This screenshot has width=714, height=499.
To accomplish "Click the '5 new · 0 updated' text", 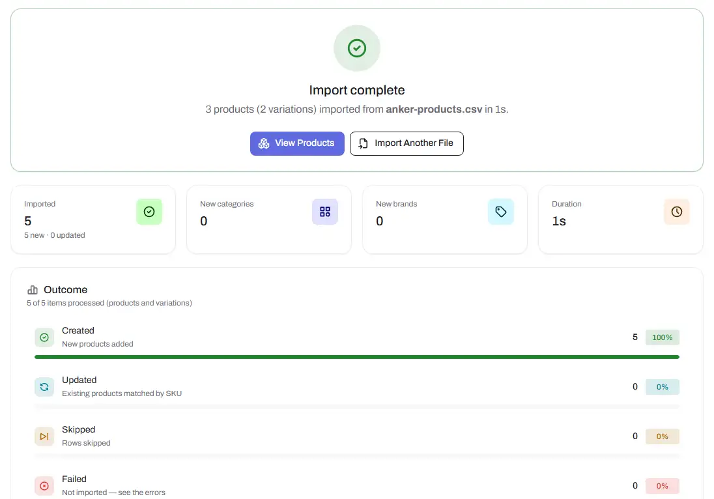I will click(55, 235).
